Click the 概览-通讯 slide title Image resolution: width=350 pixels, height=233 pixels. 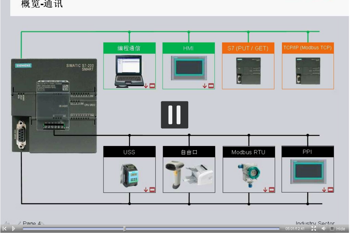[x=42, y=4]
